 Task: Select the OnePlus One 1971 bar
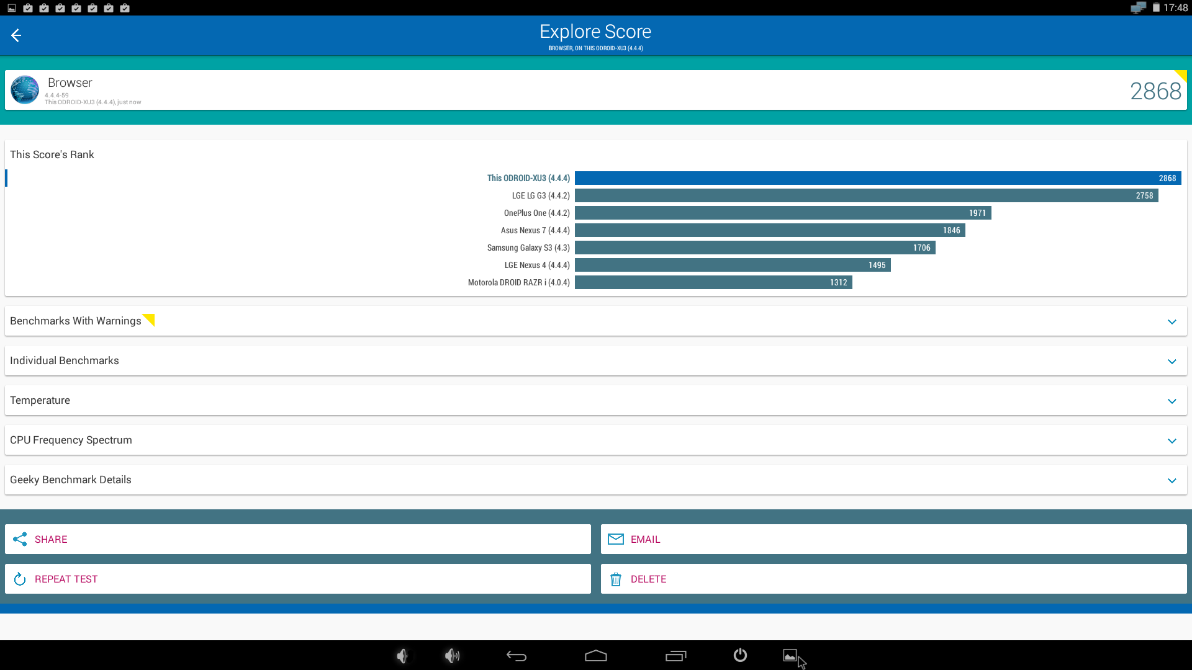coord(783,213)
